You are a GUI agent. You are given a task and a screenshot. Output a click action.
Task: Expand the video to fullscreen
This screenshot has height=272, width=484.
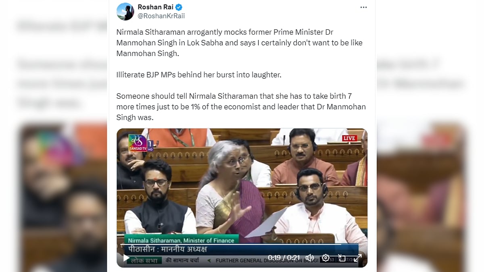(x=357, y=258)
